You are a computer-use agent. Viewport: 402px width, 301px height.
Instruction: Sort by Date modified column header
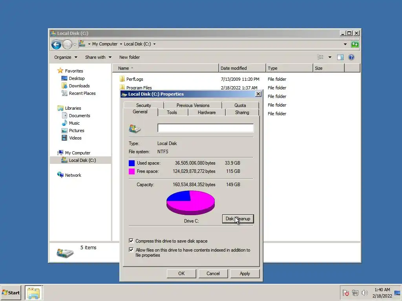(x=242, y=68)
